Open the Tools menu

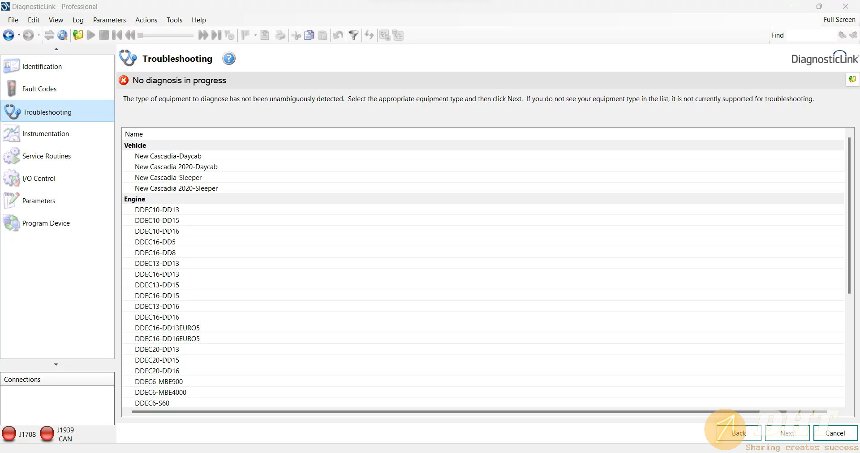[x=174, y=20]
